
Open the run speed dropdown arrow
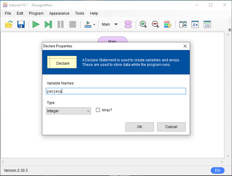(94, 24)
